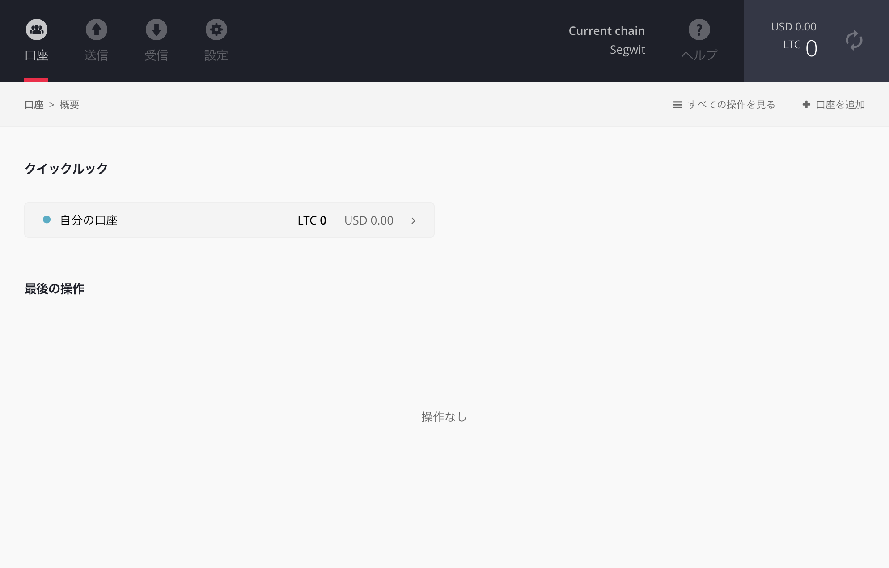Expand 自分の口座 using the chevron arrow
This screenshot has width=889, height=568.
pos(413,220)
